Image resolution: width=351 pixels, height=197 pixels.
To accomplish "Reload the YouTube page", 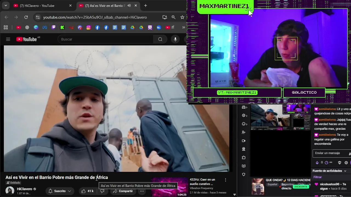I will pos(26,17).
